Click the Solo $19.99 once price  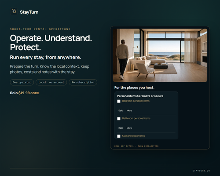pos(24,93)
